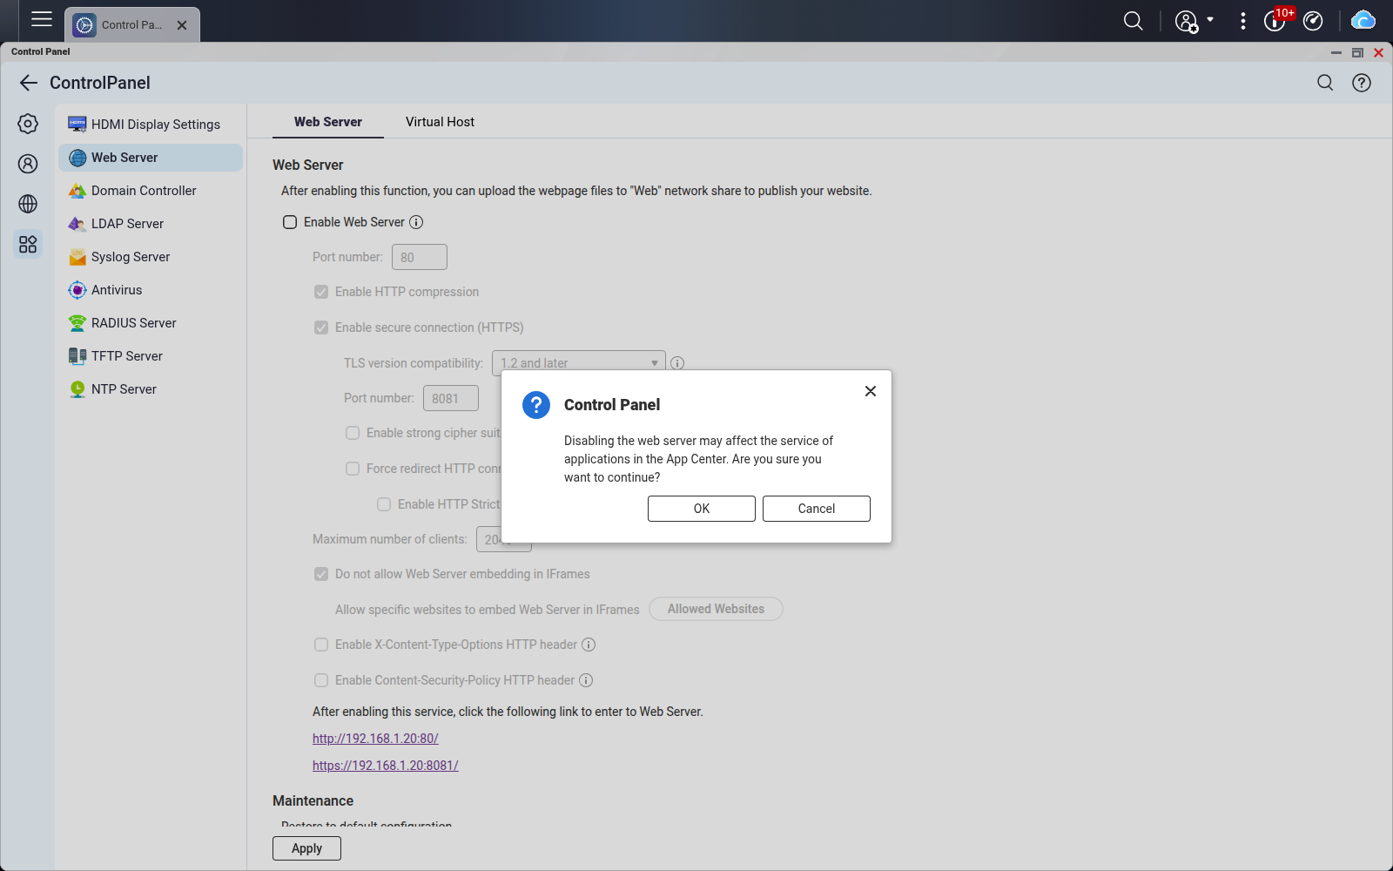Search within Control Panel
The width and height of the screenshot is (1393, 871).
1325,83
